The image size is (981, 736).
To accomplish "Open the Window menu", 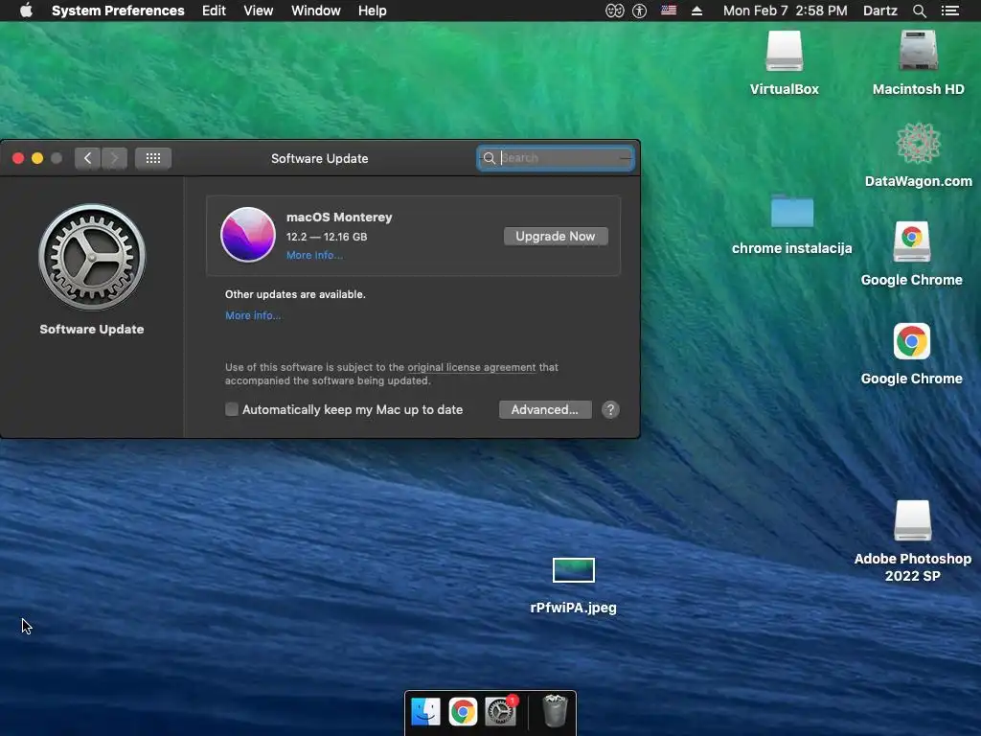I will click(315, 11).
